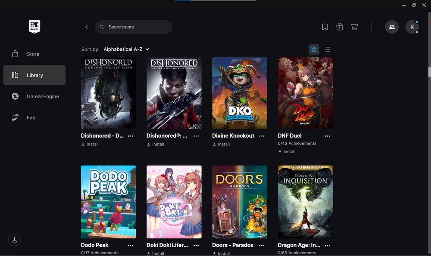
Task: Open Unreal Engine section
Action: tap(34, 96)
